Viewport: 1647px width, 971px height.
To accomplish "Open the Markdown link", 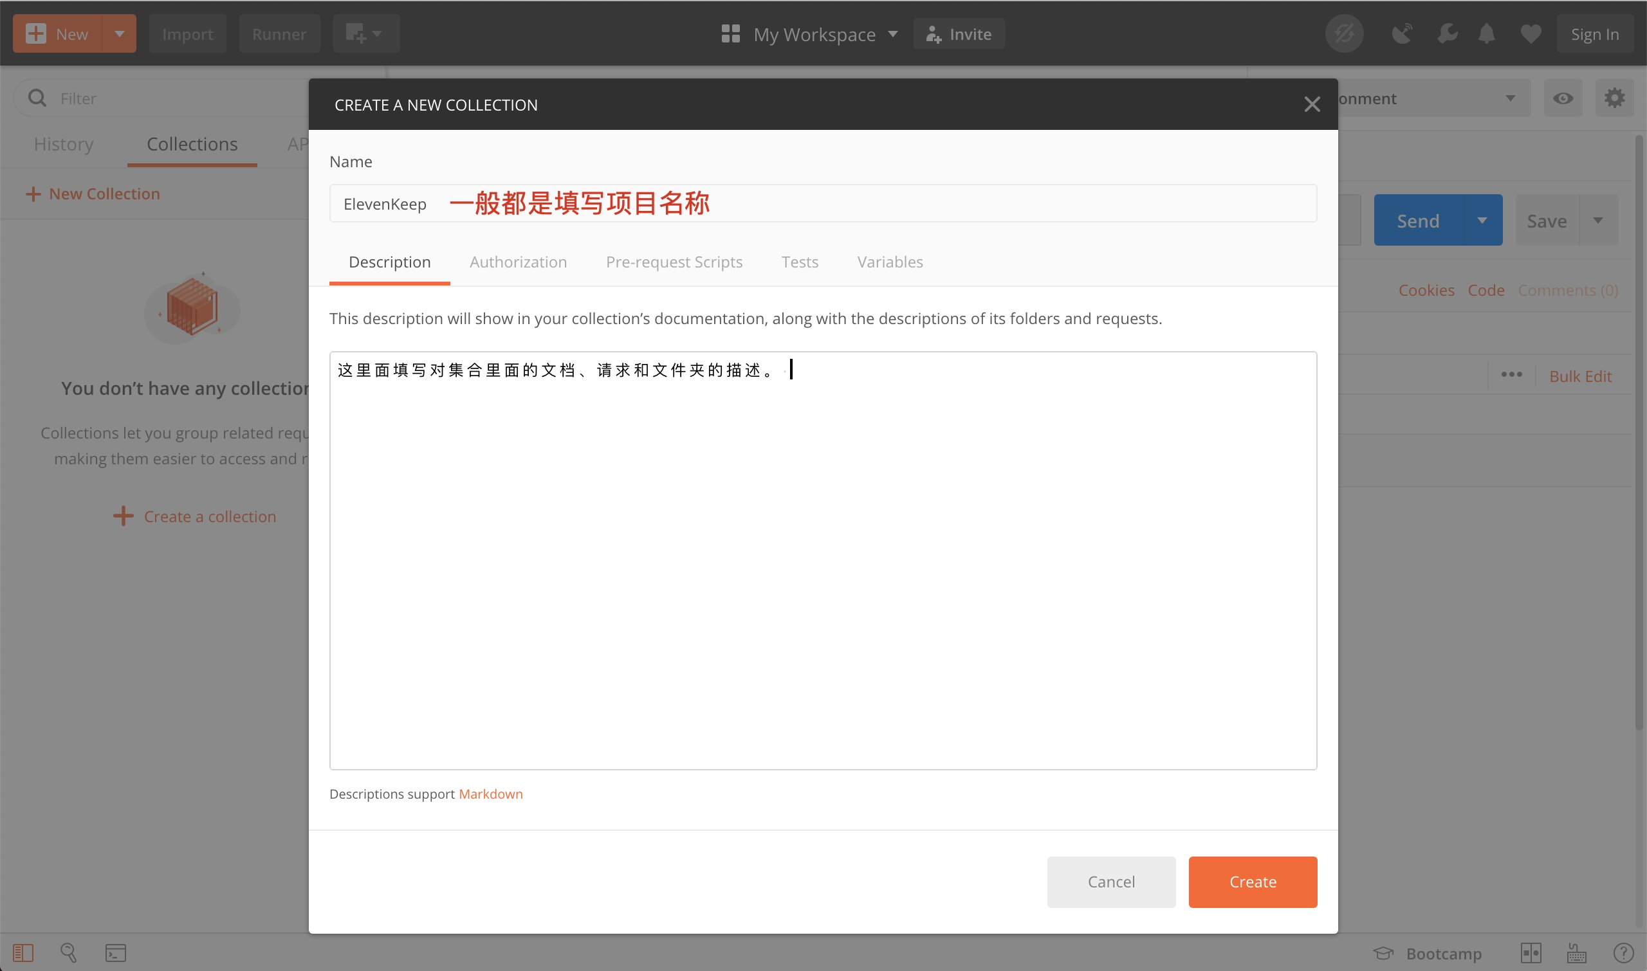I will tap(490, 794).
